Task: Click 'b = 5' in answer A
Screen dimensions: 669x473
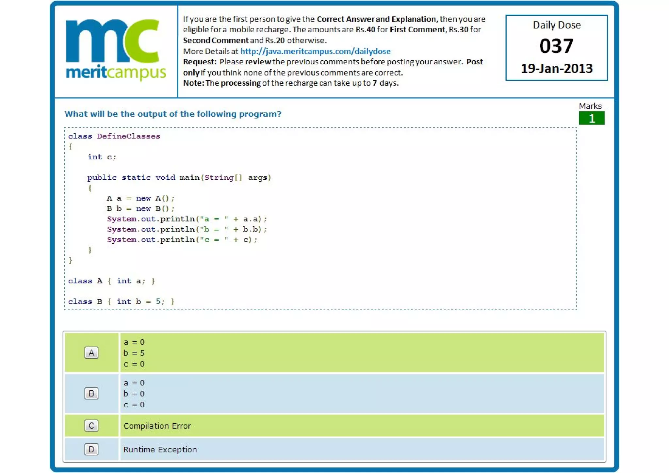Action: click(134, 353)
